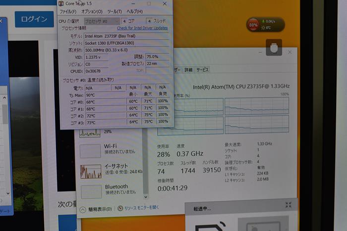Click Check for Intel Driver Updates link
Viewport: 347px width, 231px height.
pyautogui.click(x=142, y=28)
